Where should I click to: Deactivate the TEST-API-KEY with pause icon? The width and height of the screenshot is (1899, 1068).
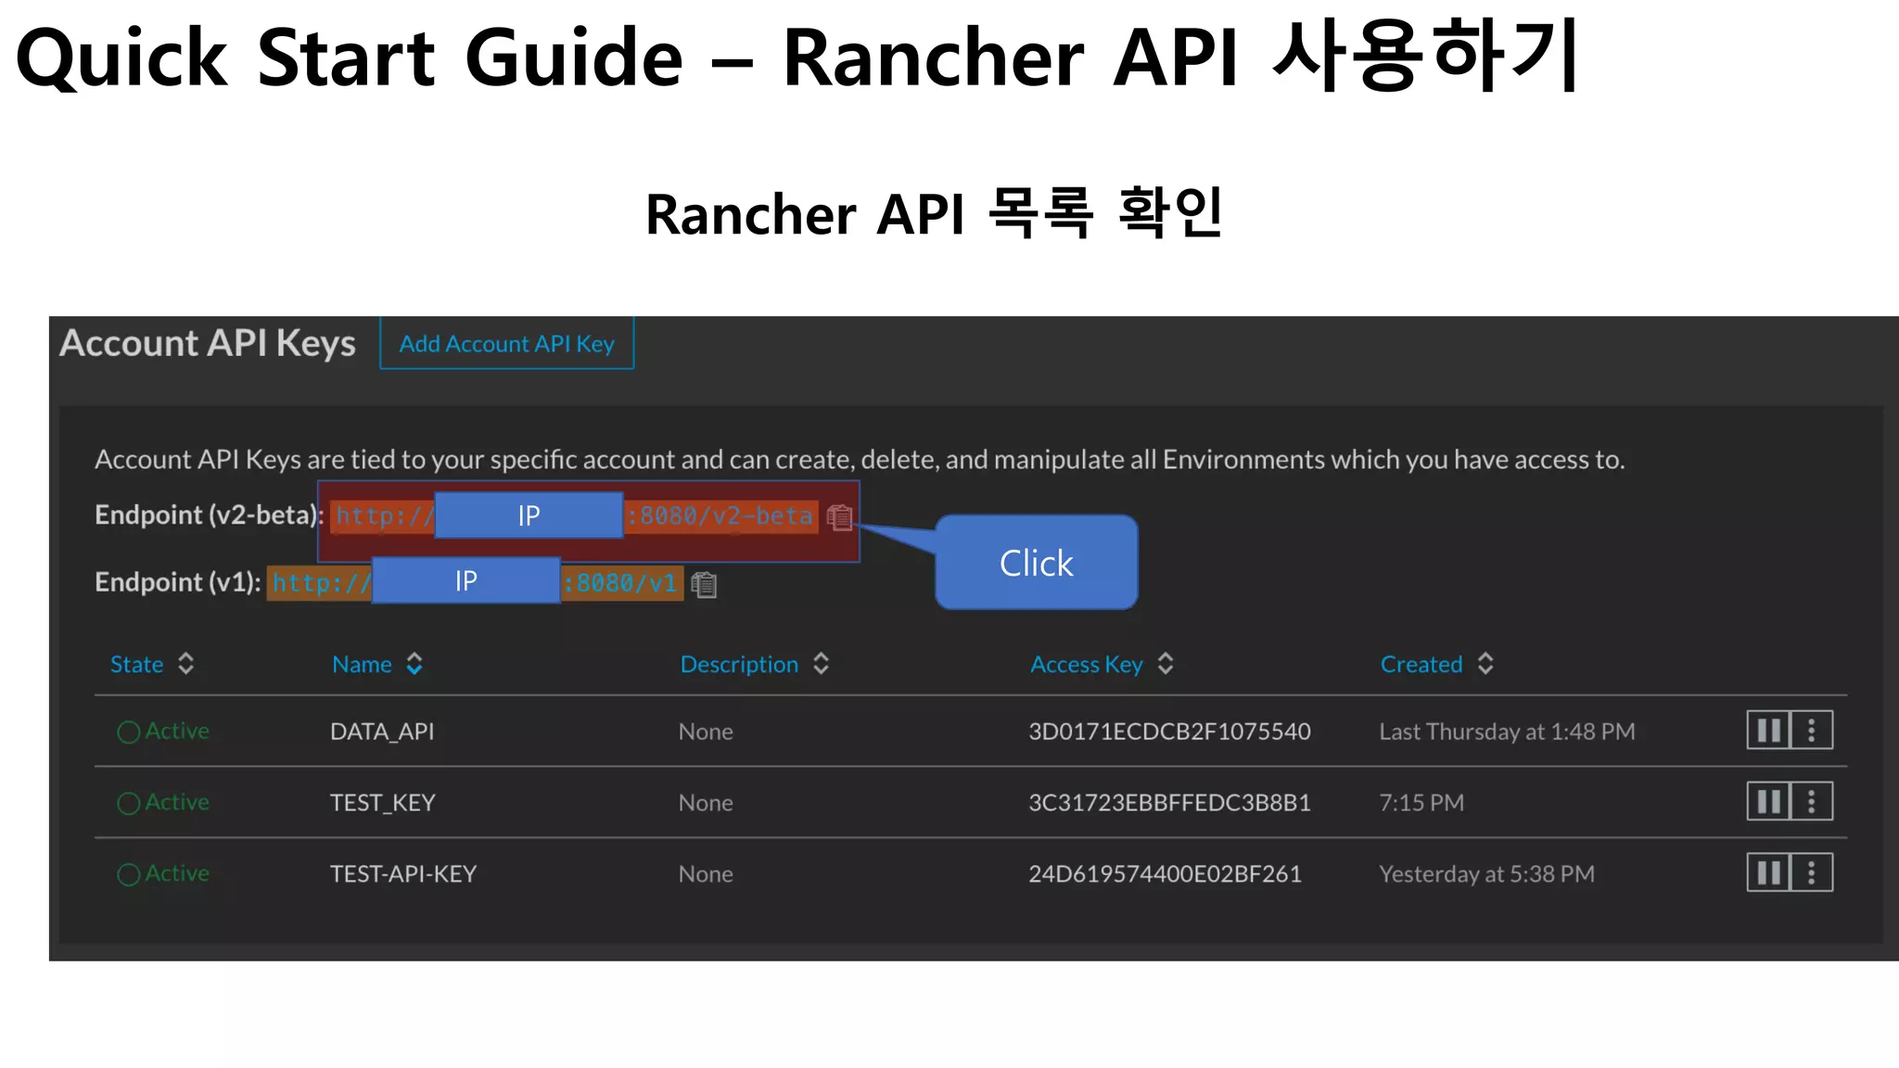(x=1768, y=873)
